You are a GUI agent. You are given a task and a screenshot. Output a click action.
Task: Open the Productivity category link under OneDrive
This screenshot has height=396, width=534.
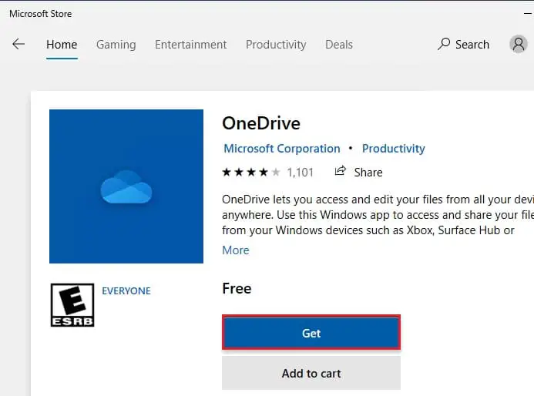(x=393, y=149)
